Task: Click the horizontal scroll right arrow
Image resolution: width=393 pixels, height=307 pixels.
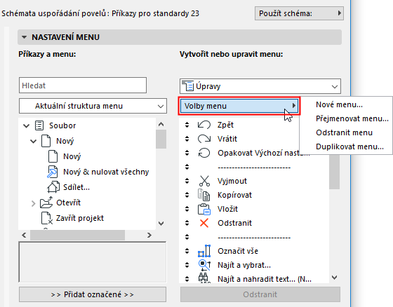Action: [149, 235]
